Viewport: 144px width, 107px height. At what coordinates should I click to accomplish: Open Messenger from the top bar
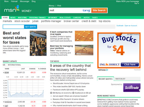pos(24,1)
